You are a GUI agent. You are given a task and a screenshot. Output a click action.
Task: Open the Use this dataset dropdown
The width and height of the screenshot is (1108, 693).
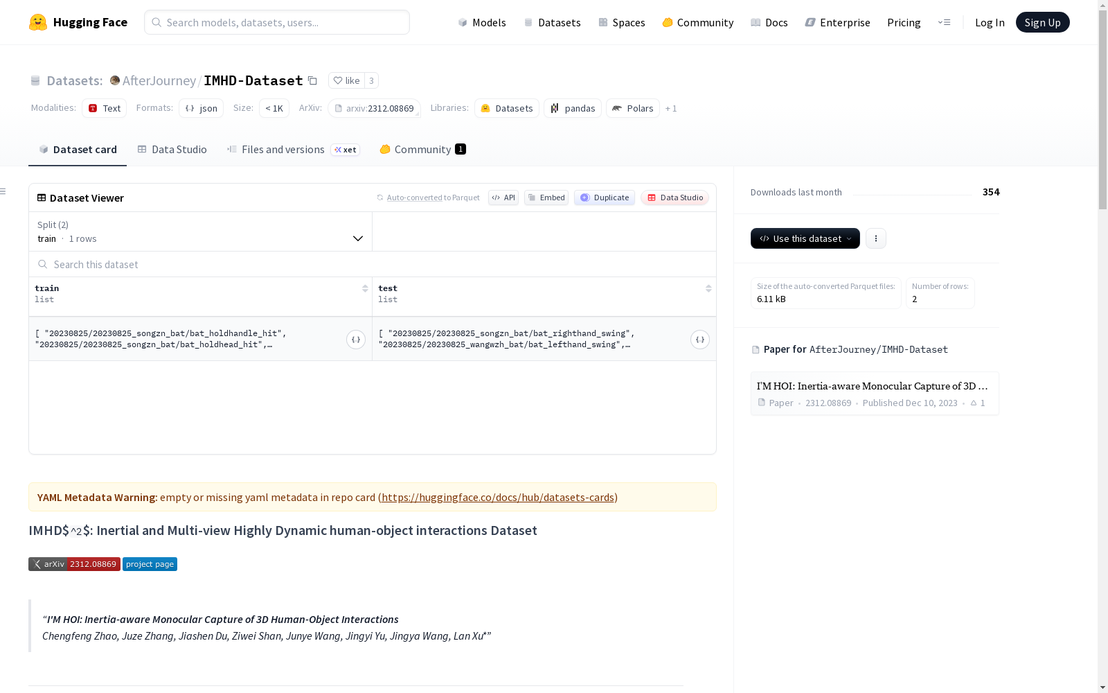click(x=805, y=238)
